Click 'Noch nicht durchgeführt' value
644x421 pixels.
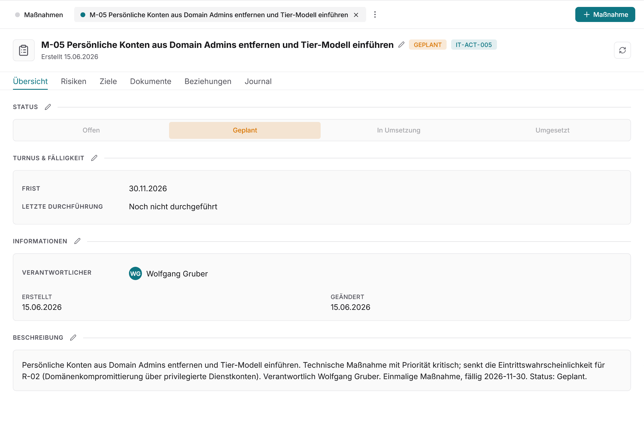tap(173, 207)
